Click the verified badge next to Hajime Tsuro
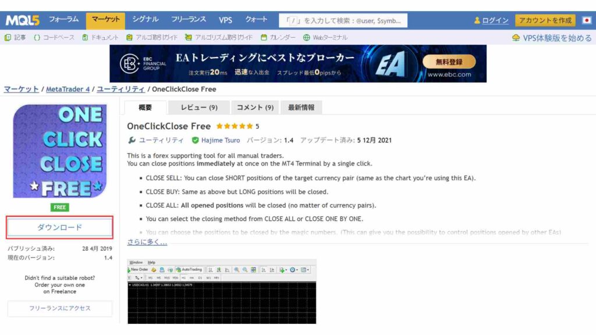The width and height of the screenshot is (596, 335). 195,140
